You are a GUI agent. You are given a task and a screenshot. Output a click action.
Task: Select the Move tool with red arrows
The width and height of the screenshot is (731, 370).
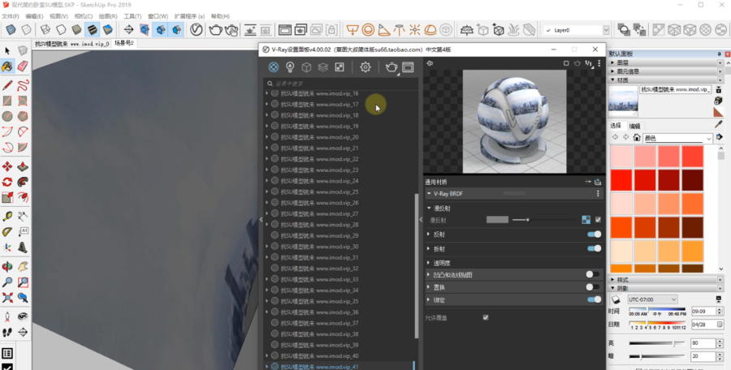point(7,166)
